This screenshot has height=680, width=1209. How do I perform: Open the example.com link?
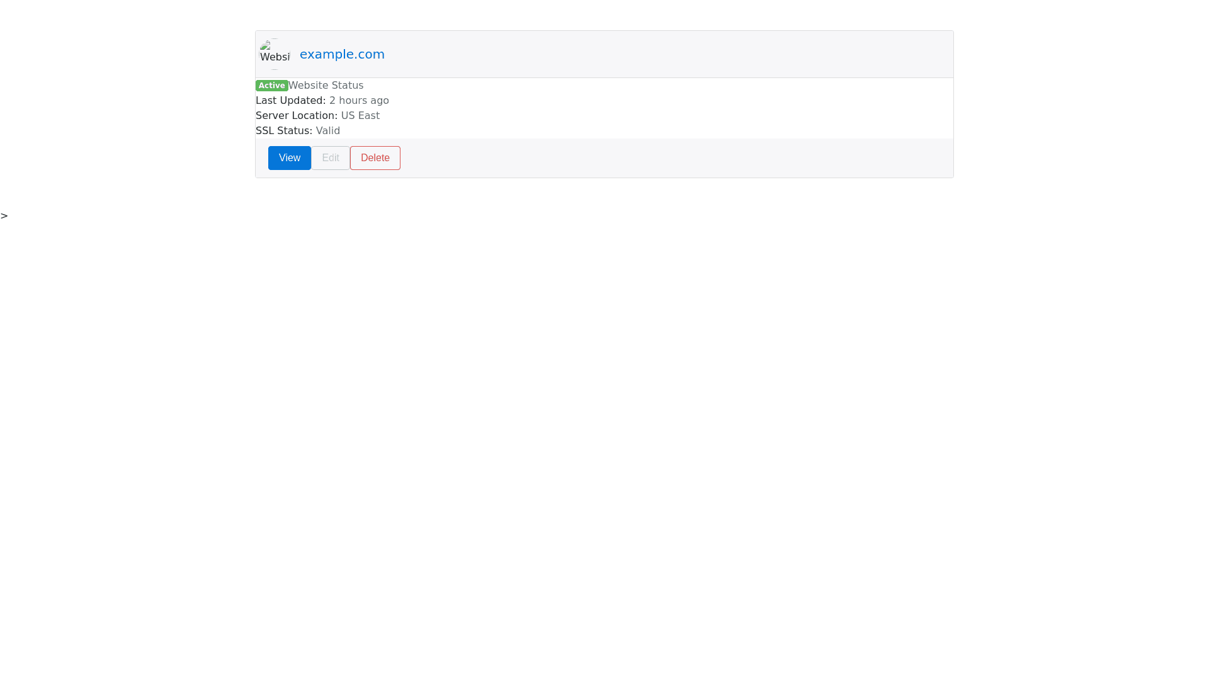[x=342, y=54]
